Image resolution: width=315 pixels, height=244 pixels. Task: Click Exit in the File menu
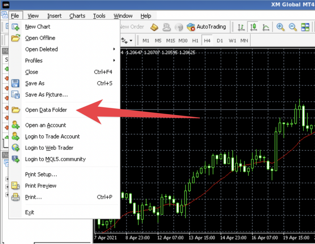tap(30, 212)
